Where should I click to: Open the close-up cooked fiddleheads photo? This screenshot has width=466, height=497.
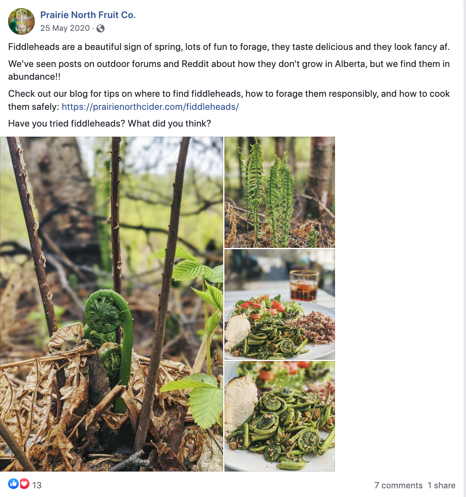coord(279,416)
